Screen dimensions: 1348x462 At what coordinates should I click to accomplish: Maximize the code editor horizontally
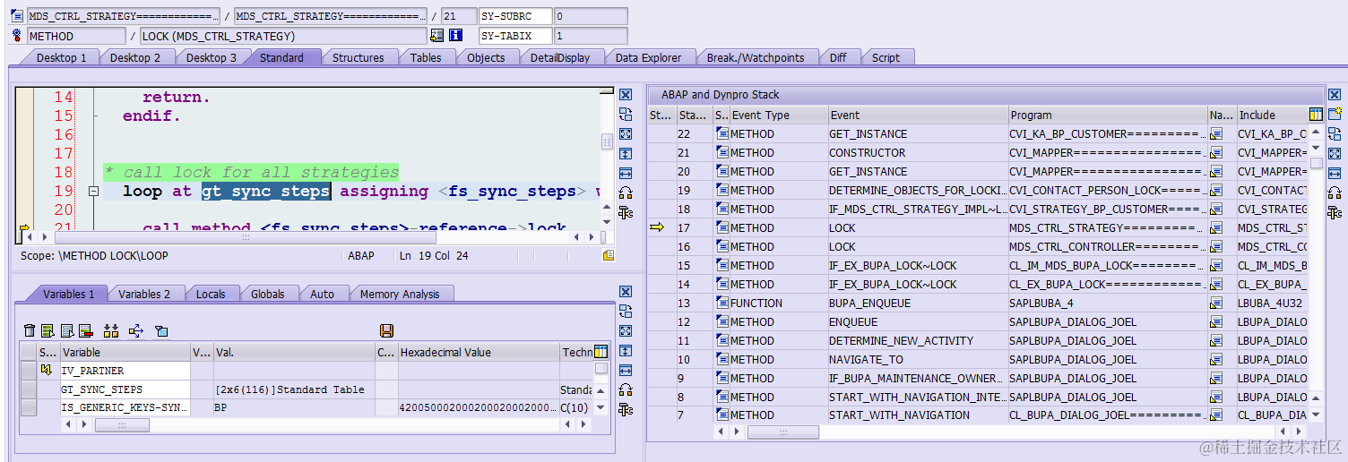[626, 173]
